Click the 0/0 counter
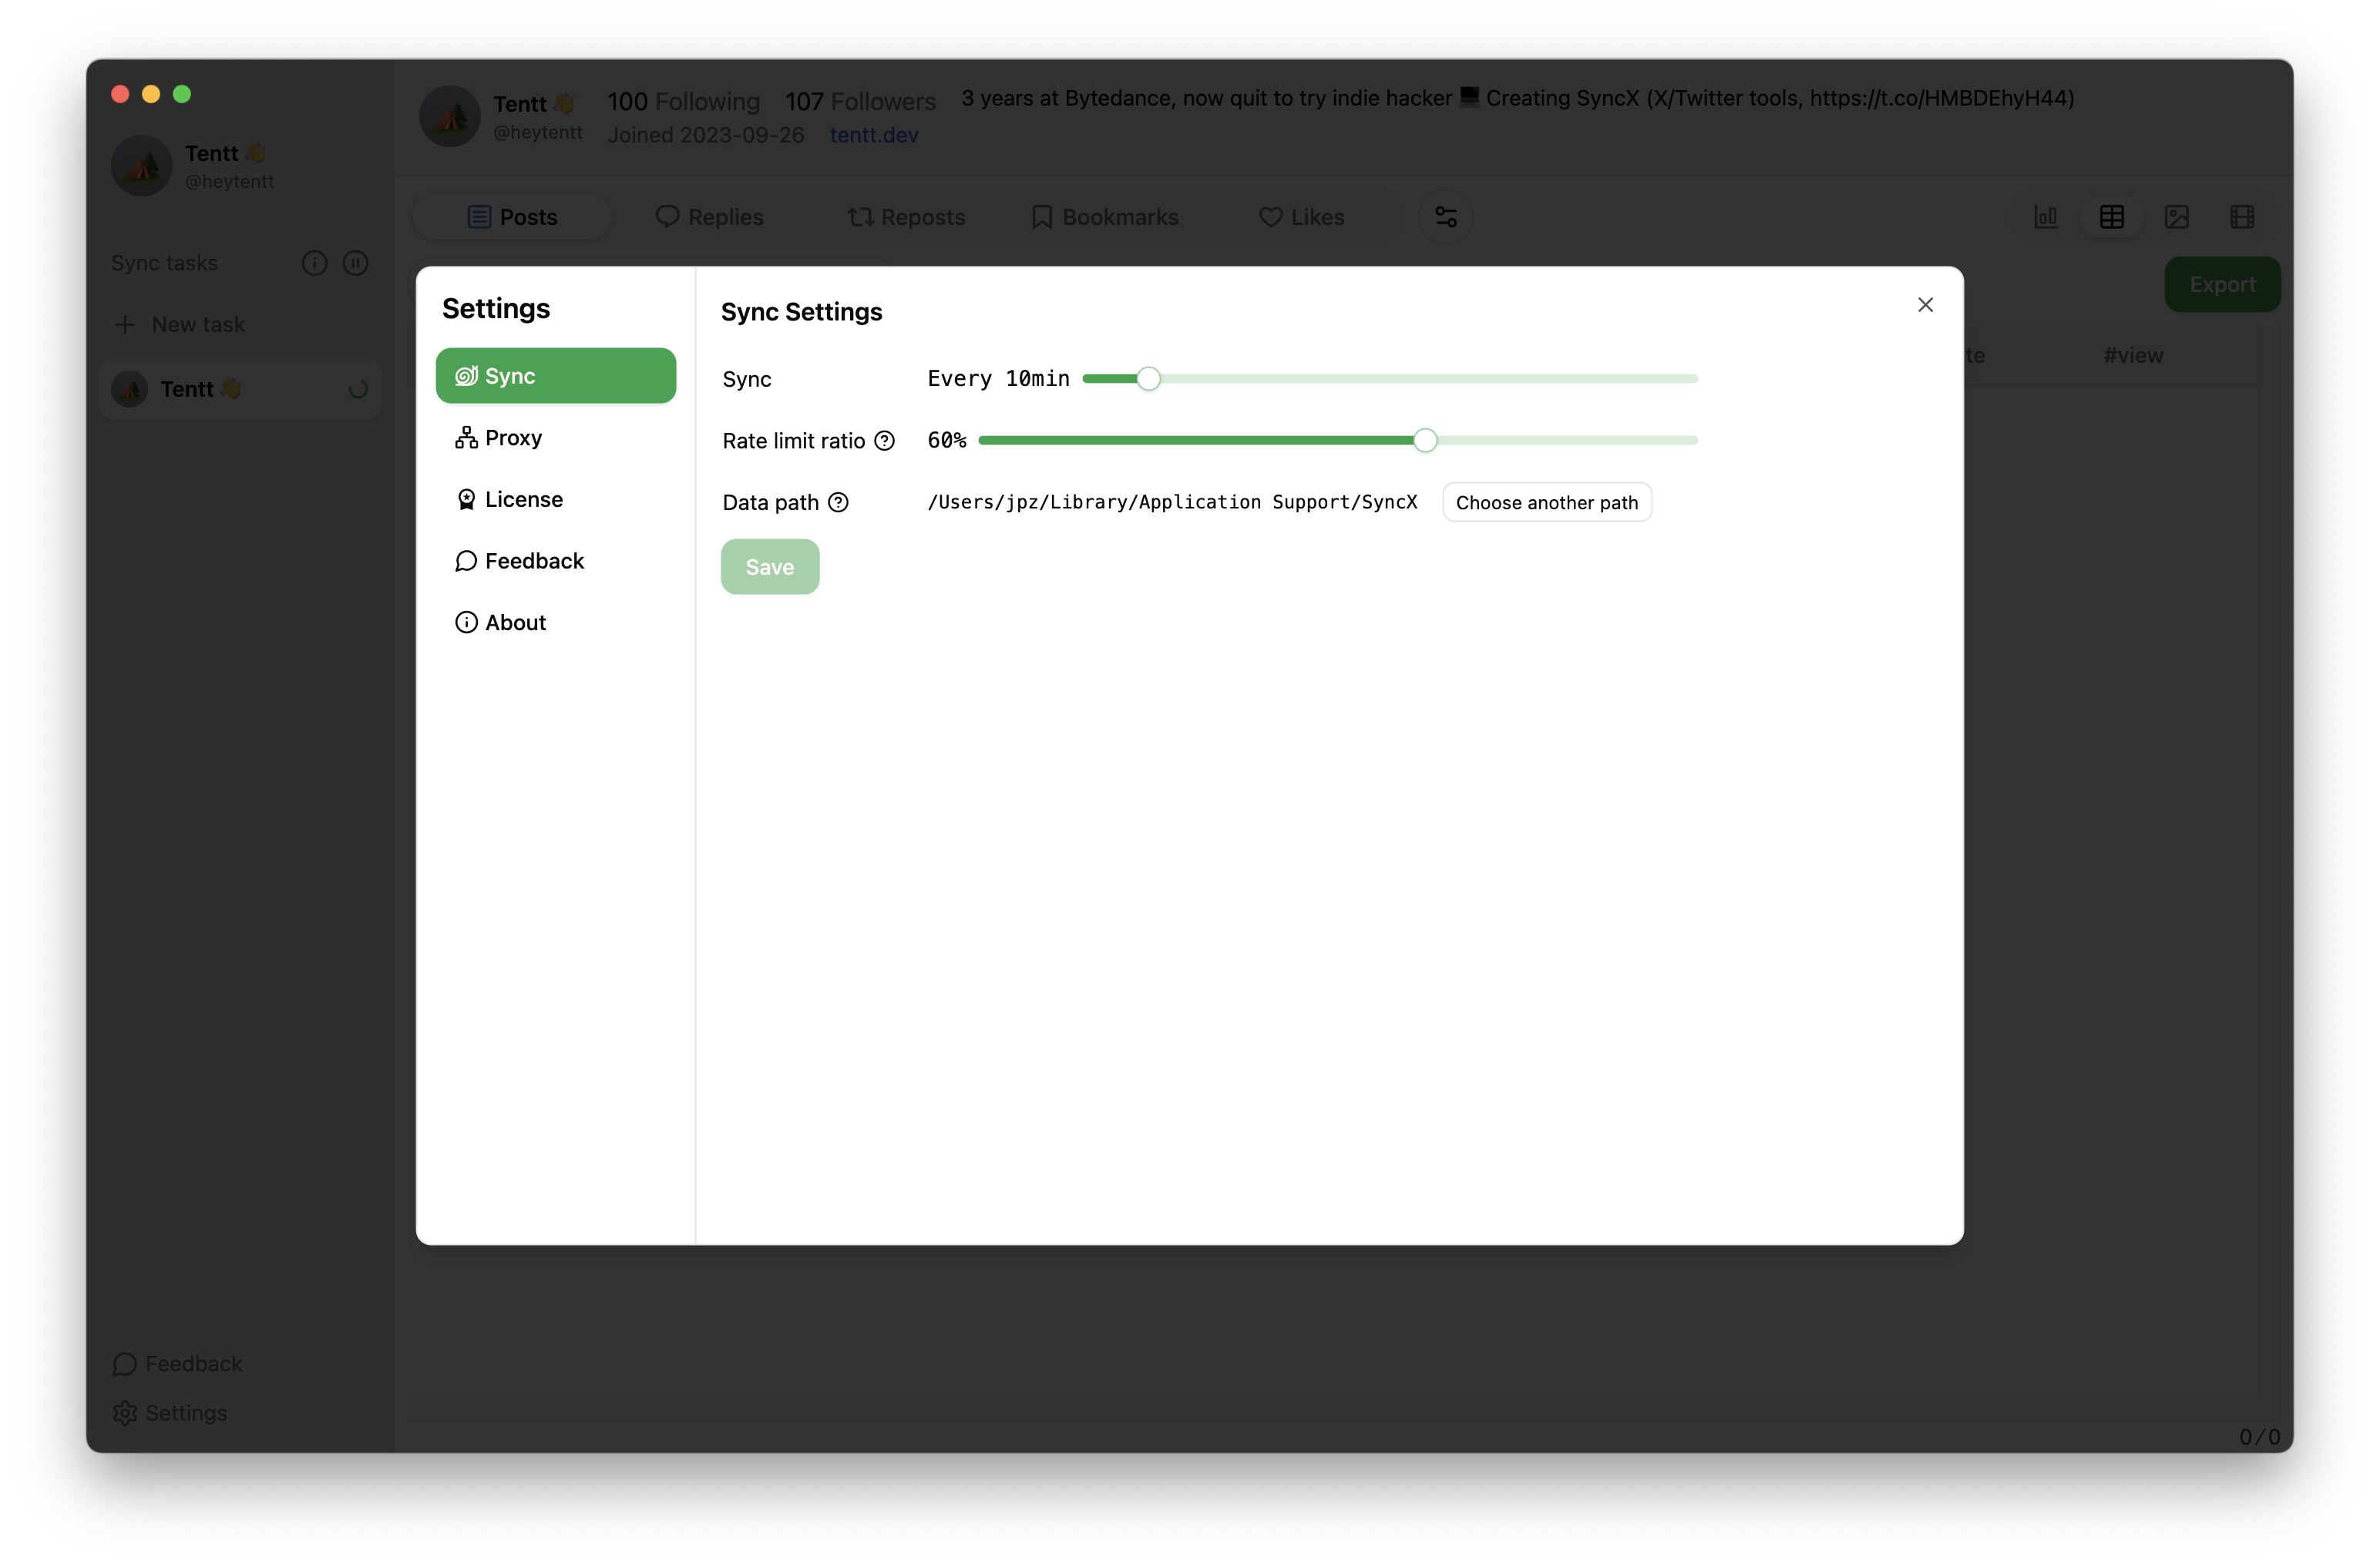This screenshot has height=1567, width=2380. [x=2259, y=1437]
